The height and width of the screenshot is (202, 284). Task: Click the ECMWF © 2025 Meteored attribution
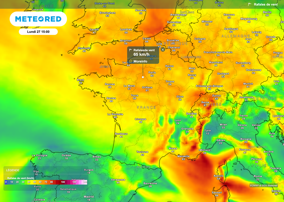pyautogui.click(x=263, y=185)
